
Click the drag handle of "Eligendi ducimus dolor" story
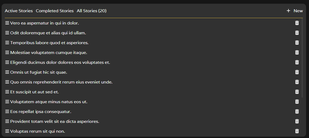[7, 62]
